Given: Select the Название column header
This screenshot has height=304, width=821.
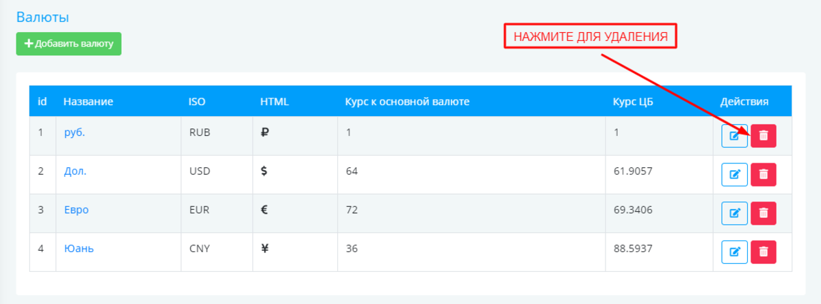Looking at the screenshot, I should [88, 102].
